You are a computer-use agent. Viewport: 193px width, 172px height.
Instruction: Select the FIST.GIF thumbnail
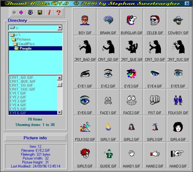(x=155, y=102)
